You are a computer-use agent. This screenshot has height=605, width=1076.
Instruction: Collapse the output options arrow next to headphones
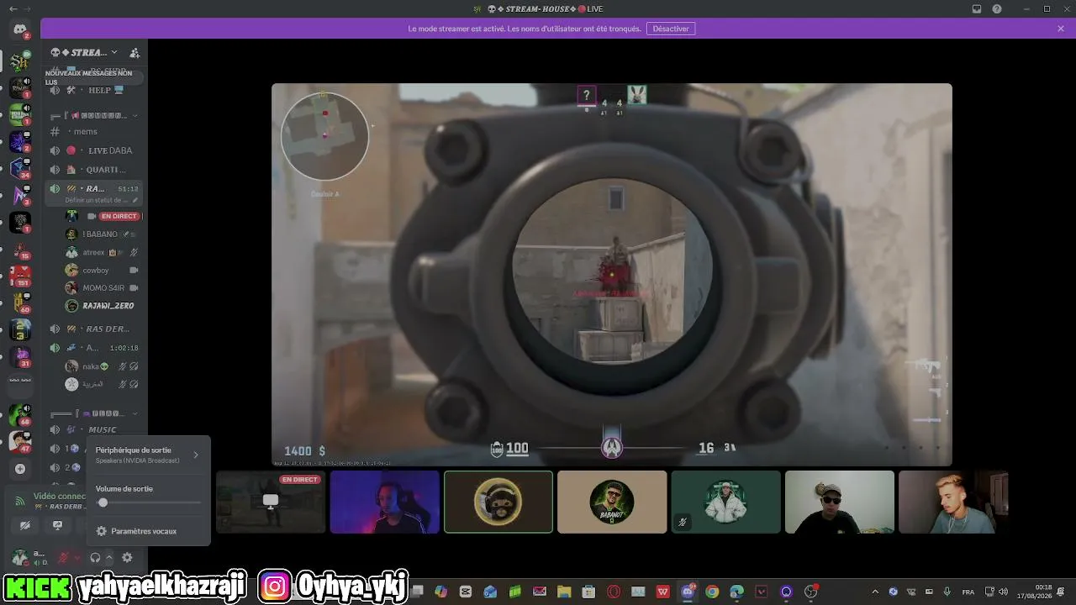109,558
